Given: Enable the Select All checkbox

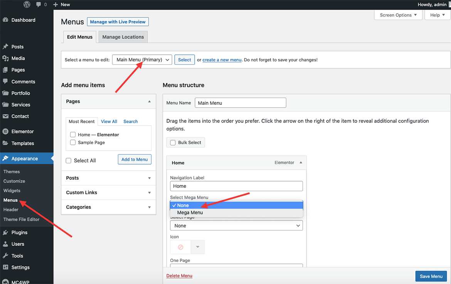Looking at the screenshot, I should click(x=69, y=161).
